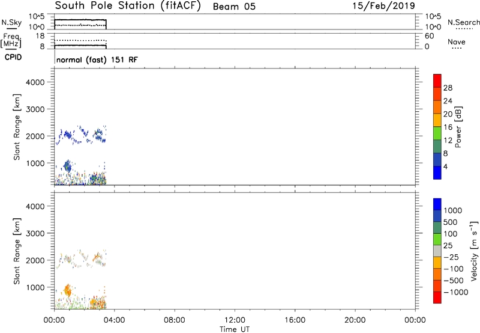480x333 pixels.
Task: Click the "18" frequency axis label
Action: coord(40,36)
